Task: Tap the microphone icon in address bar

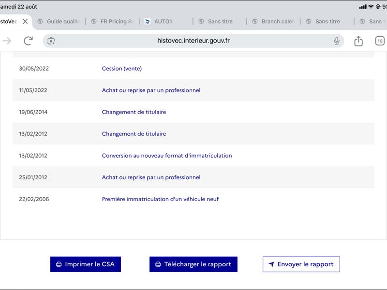Action: [x=337, y=41]
